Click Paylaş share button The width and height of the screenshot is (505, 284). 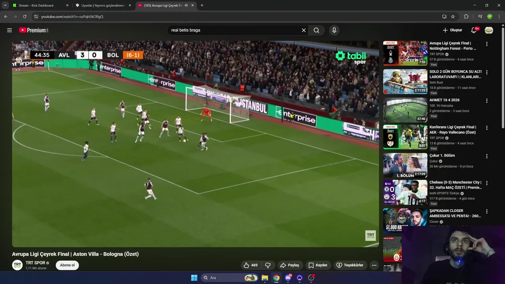tap(289, 265)
